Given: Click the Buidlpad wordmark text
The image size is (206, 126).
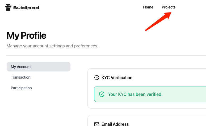Looking at the screenshot, I should (26, 8).
